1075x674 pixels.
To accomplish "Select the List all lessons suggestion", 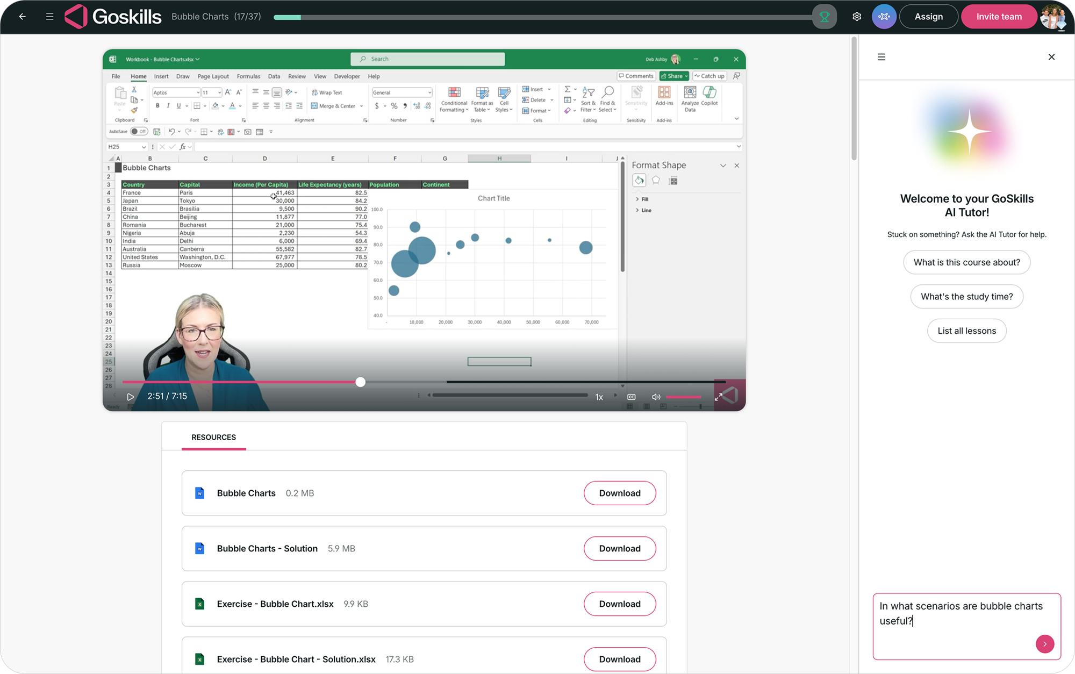I will 966,331.
